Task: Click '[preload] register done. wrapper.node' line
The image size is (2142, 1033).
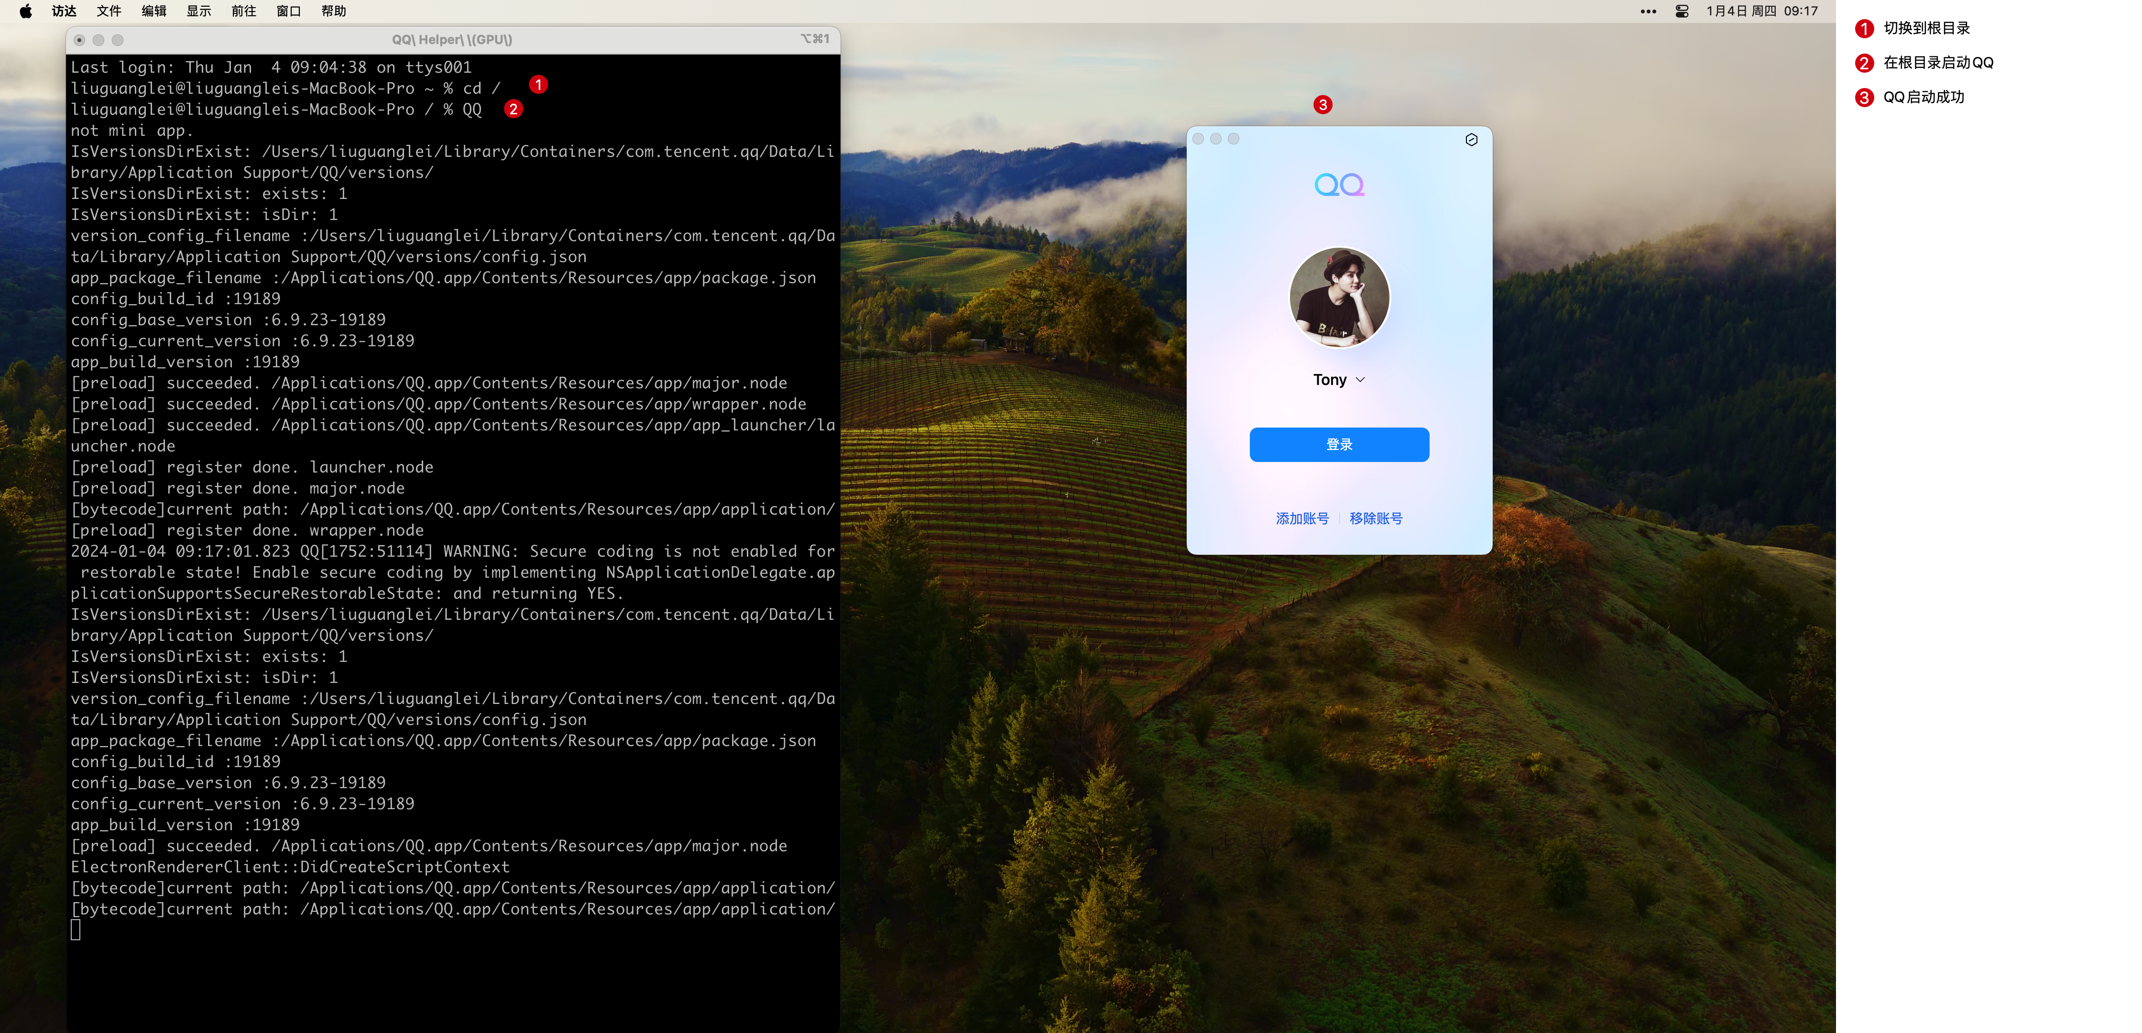Action: pos(247,531)
